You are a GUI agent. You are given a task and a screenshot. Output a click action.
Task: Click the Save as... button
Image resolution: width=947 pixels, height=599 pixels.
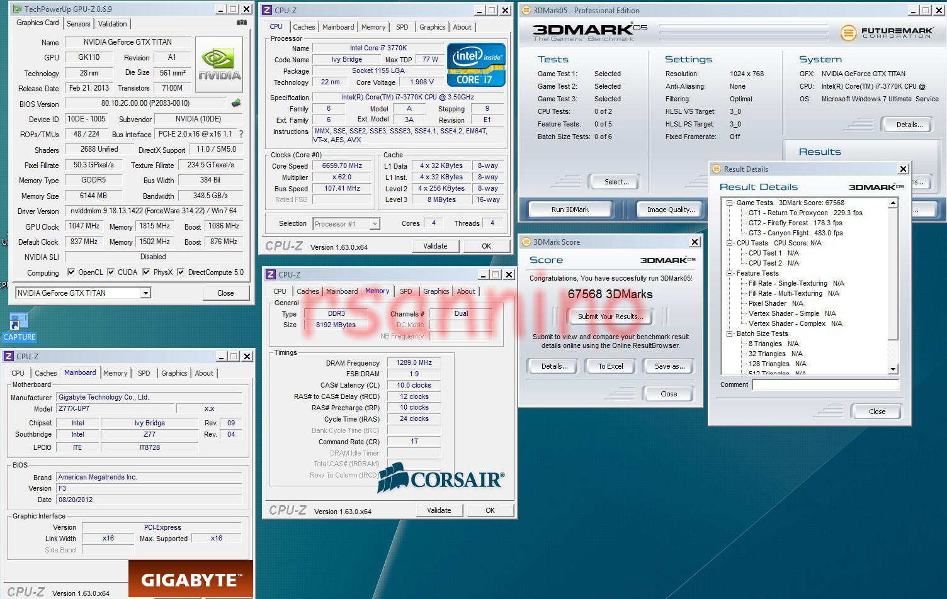(669, 366)
